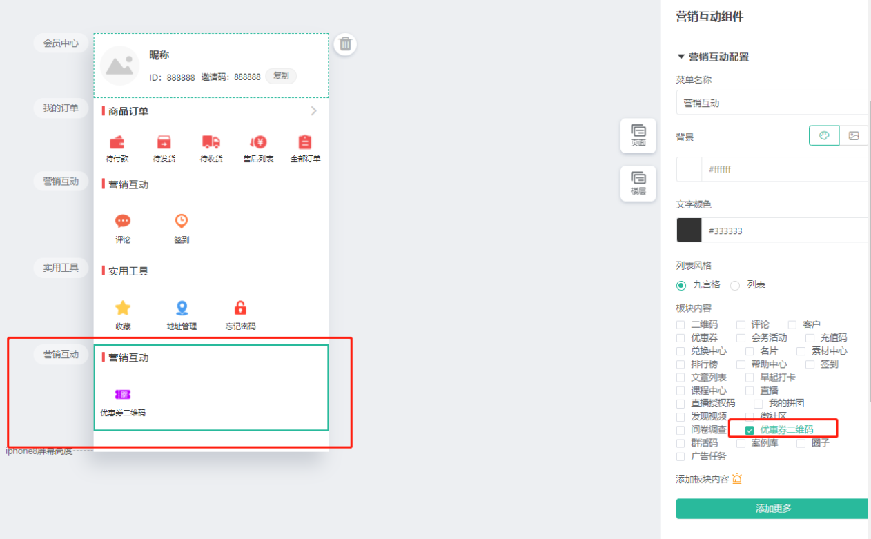Switch background to image mode icon
This screenshot has height=539, width=871.
(854, 136)
